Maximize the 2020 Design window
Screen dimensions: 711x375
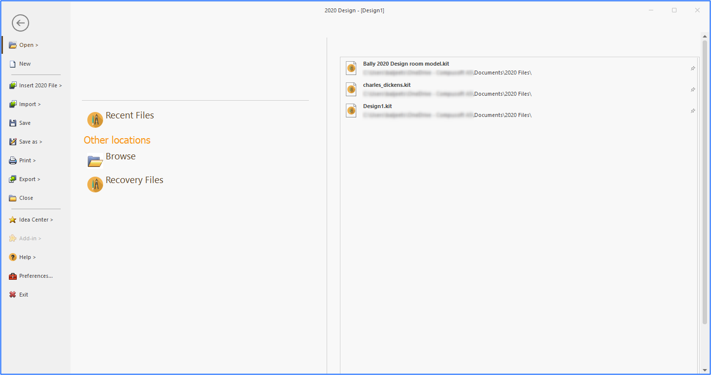coord(674,10)
